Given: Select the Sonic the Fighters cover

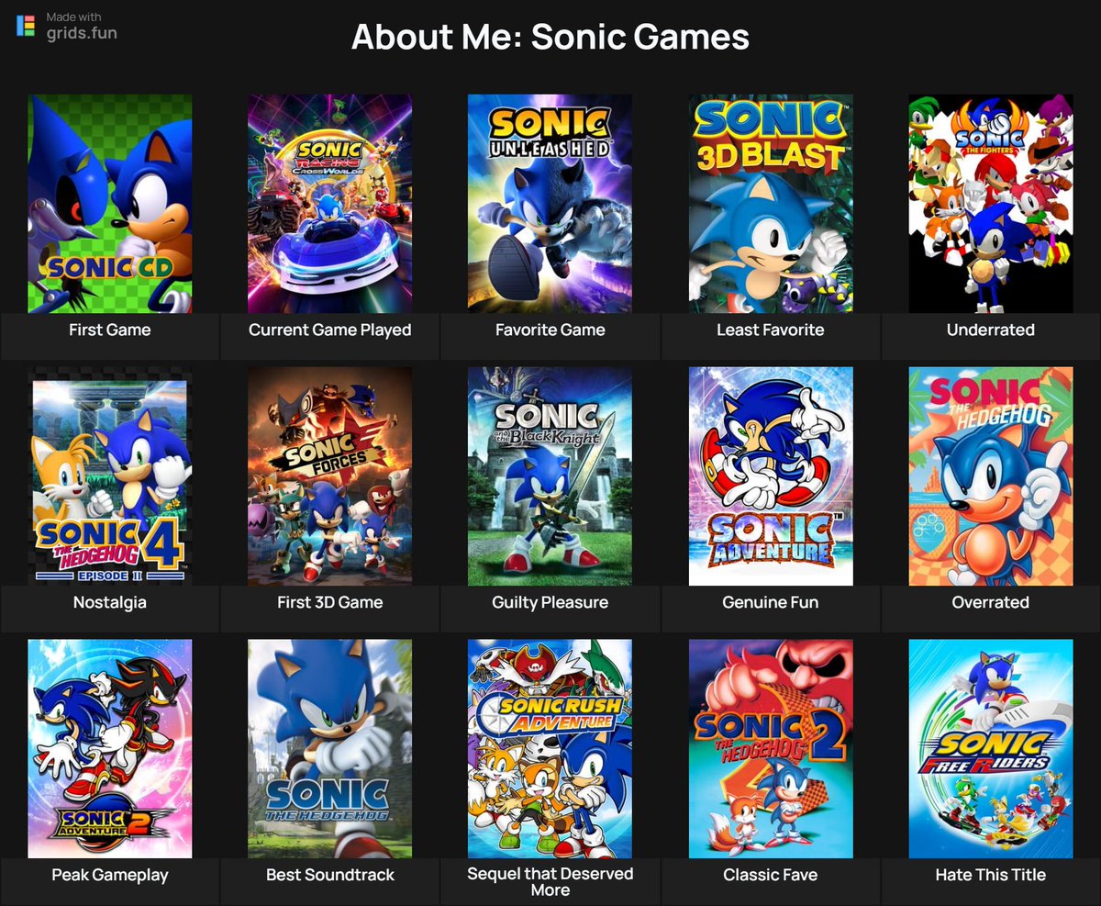Looking at the screenshot, I should (x=991, y=204).
